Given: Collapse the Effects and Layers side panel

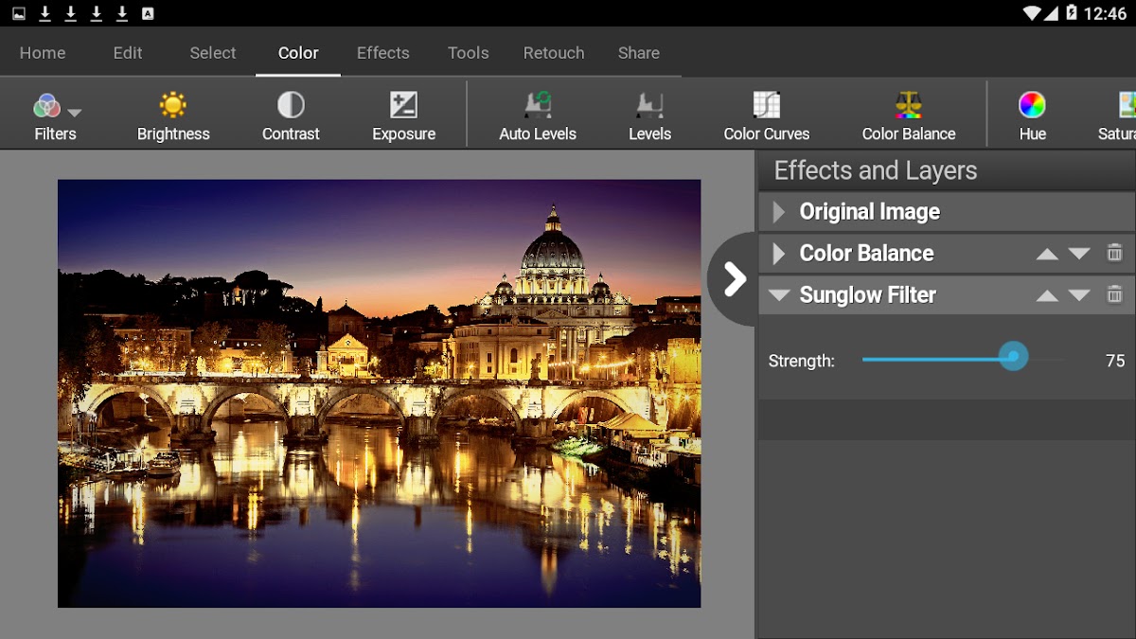Looking at the screenshot, I should 734,278.
